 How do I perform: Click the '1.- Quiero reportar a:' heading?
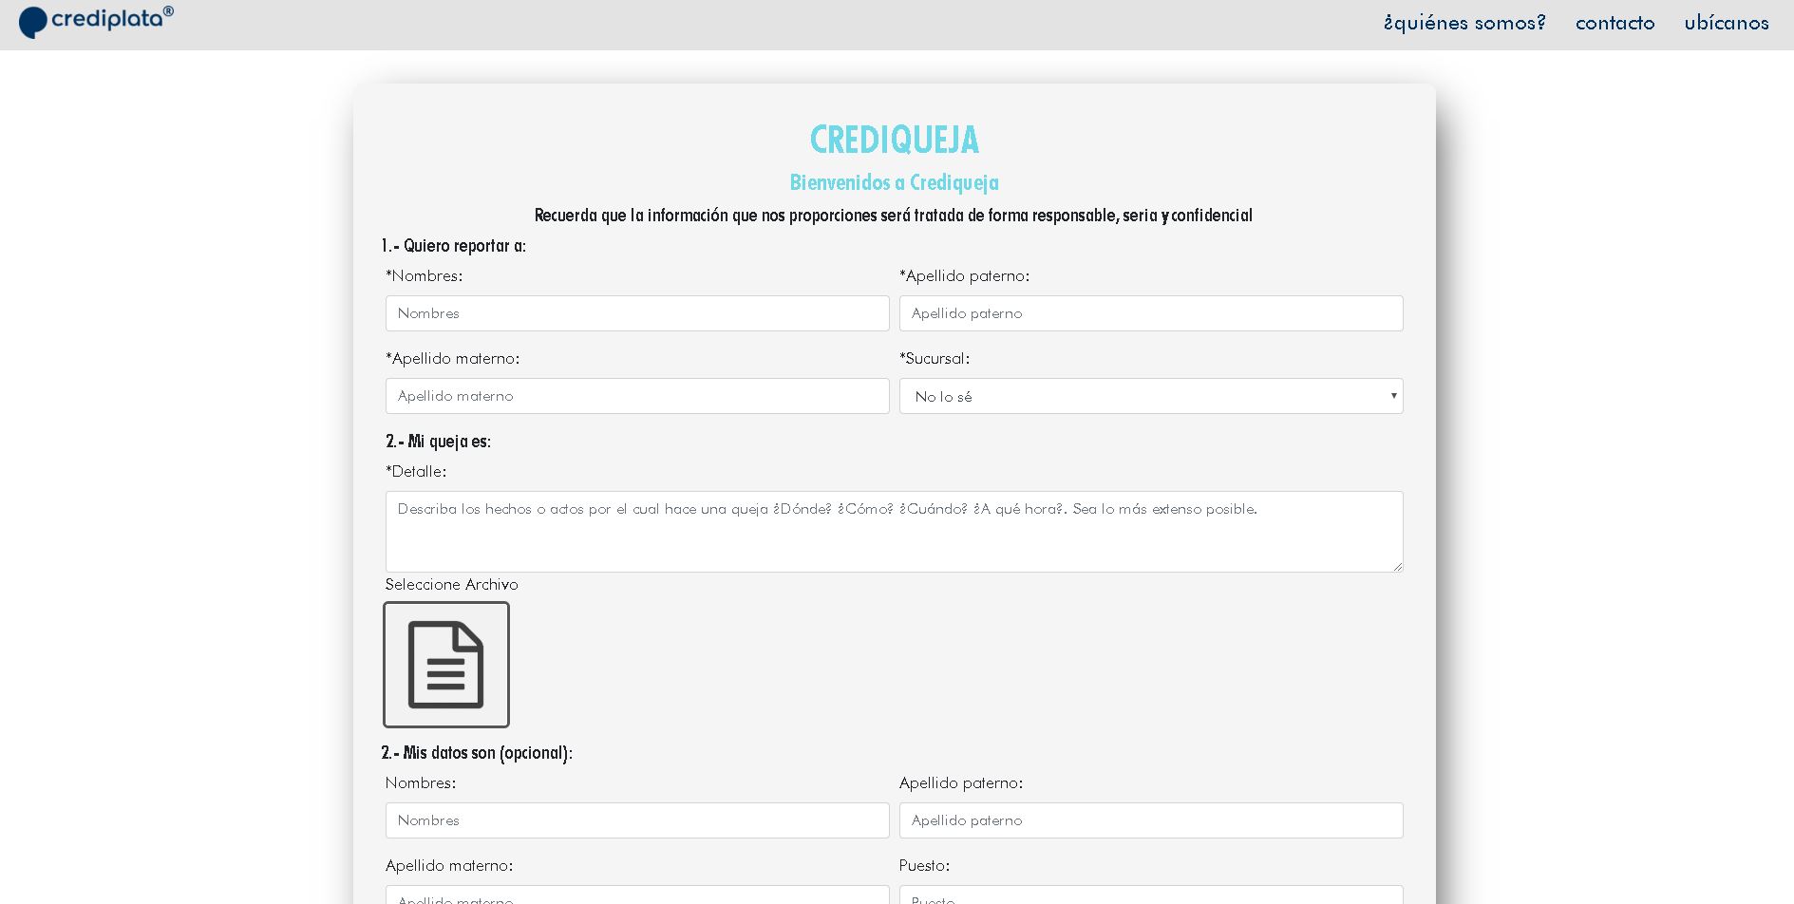click(x=454, y=246)
